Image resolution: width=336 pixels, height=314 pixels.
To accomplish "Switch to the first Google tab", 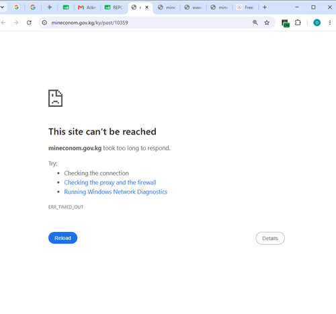I will click(16, 7).
